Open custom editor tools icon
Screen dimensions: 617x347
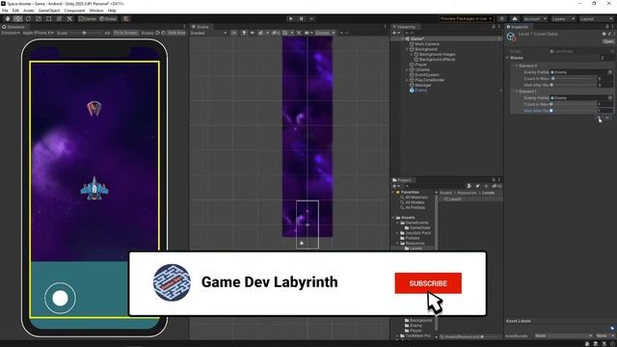click(69, 19)
